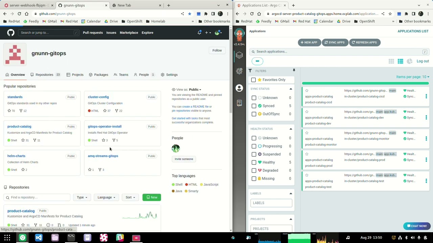Bookmark the GitHub page with the star
Viewport: 433px width, 243px height.
pos(189,14)
